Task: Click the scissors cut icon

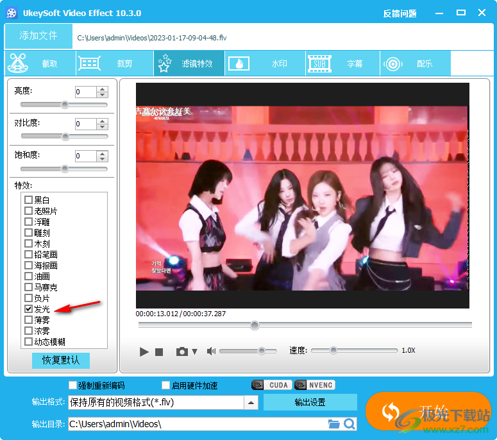Action: coord(18,63)
